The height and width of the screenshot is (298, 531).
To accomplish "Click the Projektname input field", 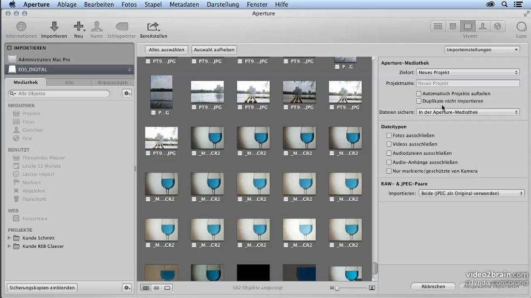I will coord(468,83).
